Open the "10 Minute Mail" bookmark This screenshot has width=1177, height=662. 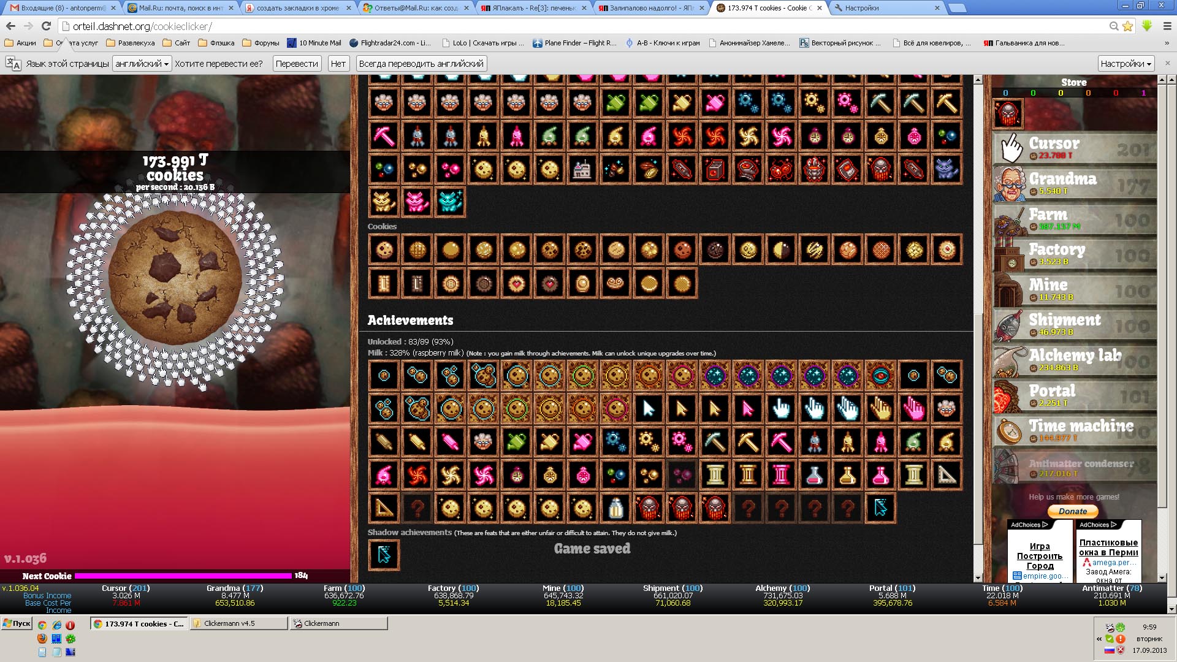coord(314,43)
